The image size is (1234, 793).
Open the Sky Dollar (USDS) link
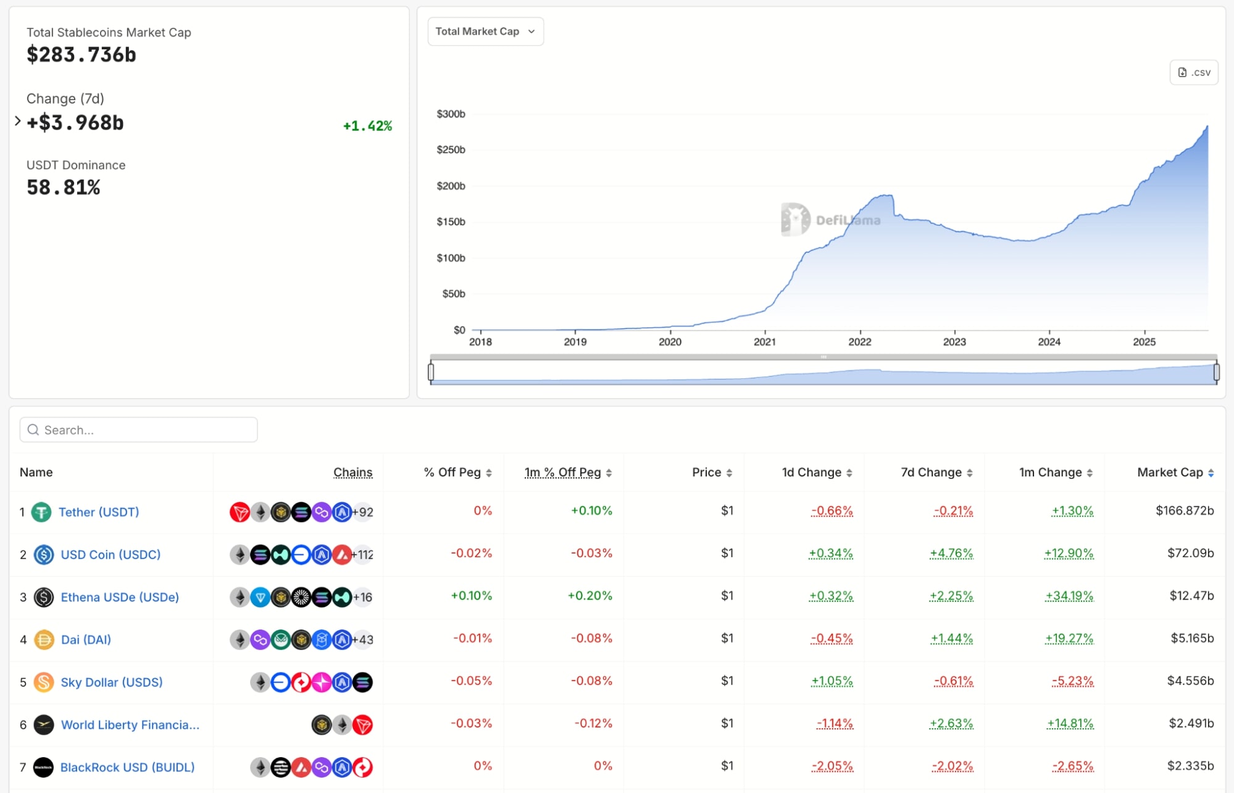112,683
